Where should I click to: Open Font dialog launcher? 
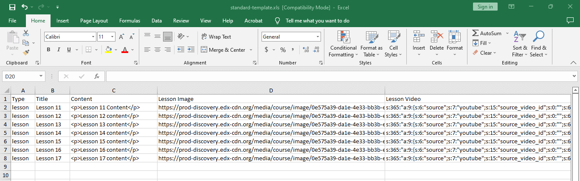point(136,63)
